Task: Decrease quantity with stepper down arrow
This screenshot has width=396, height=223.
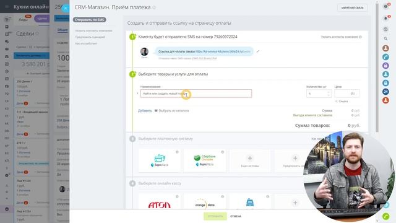Action: pyautogui.click(x=329, y=95)
